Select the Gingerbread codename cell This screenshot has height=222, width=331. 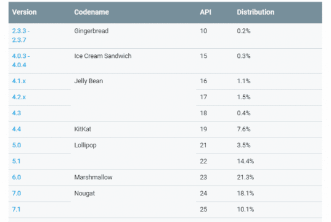click(x=91, y=31)
